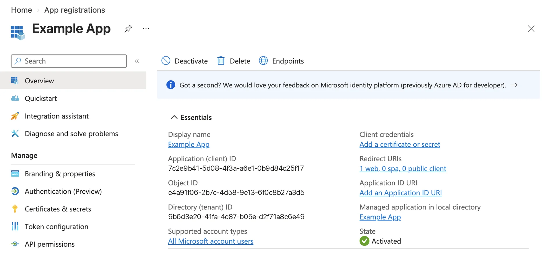
Task: Click the Home breadcrumb link
Action: click(x=22, y=10)
